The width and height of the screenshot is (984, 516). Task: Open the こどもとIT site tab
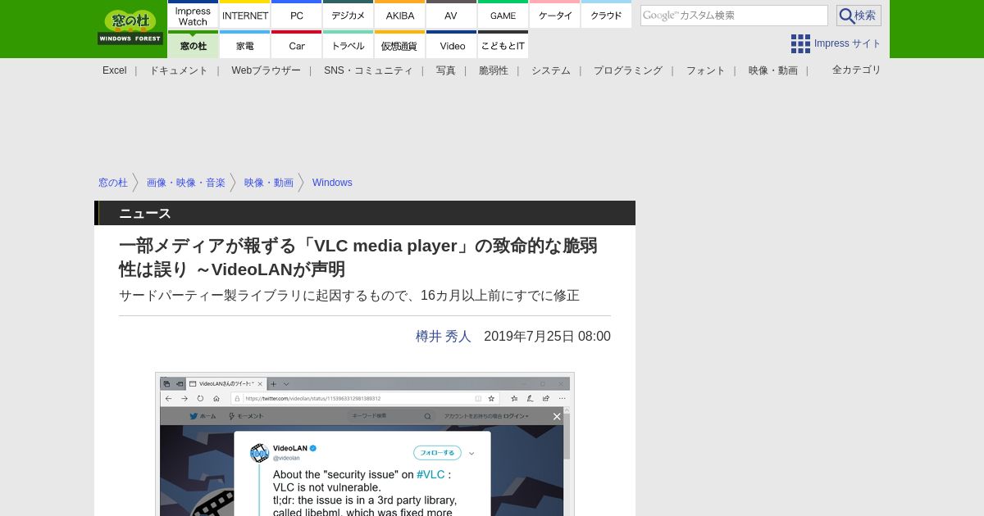click(503, 45)
